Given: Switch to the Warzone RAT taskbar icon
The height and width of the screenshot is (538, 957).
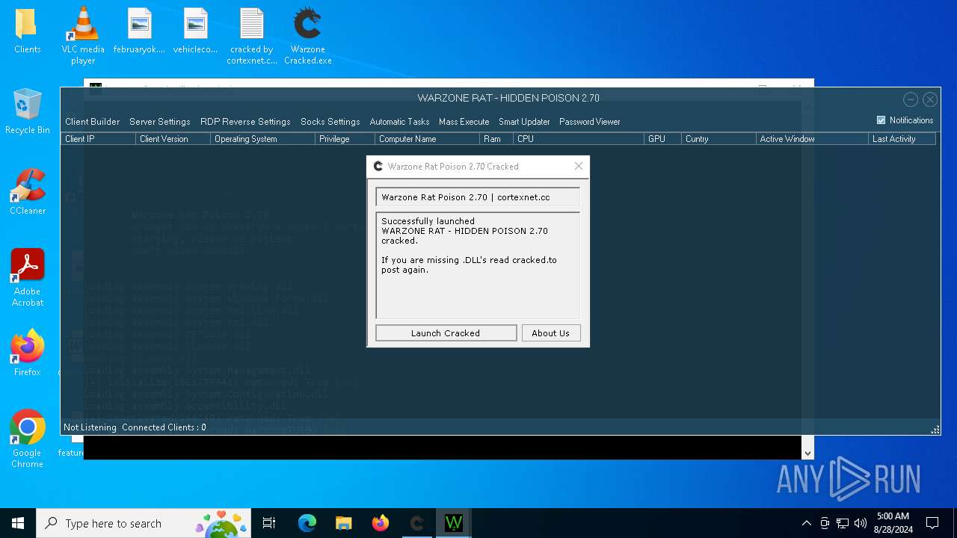Looking at the screenshot, I should [x=454, y=523].
